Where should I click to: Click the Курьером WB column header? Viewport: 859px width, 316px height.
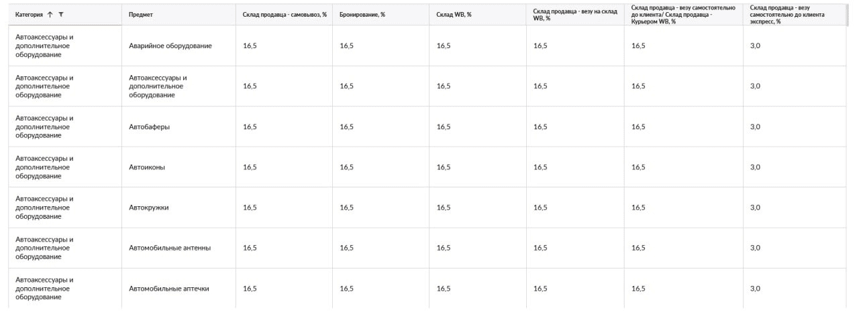tap(683, 15)
